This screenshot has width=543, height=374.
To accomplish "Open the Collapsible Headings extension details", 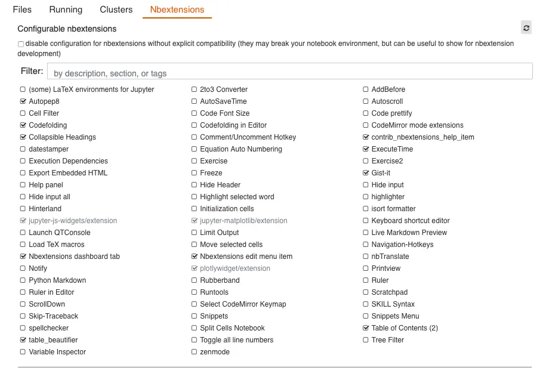I will pos(62,137).
